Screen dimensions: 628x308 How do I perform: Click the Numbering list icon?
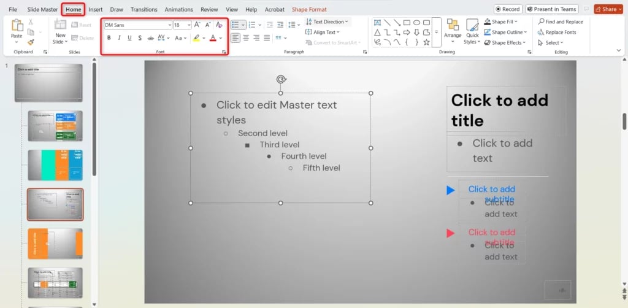coord(252,25)
